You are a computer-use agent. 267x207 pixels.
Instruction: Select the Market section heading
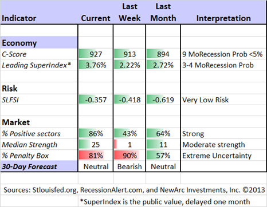click(16, 122)
